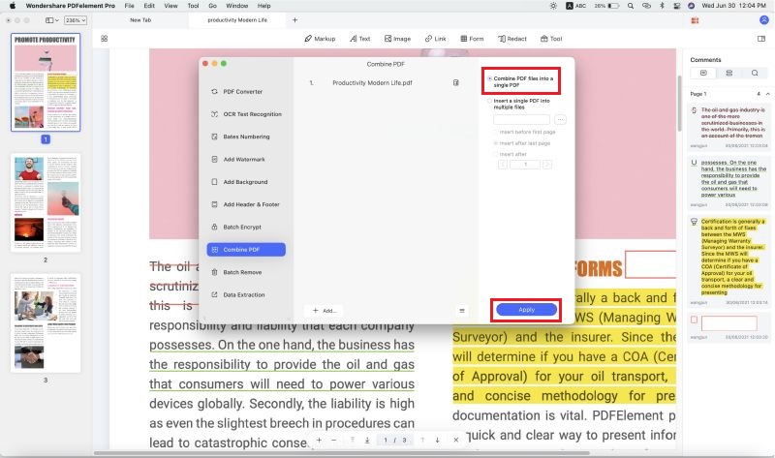Click the browse ellipsis button
775x458 pixels.
tap(561, 119)
